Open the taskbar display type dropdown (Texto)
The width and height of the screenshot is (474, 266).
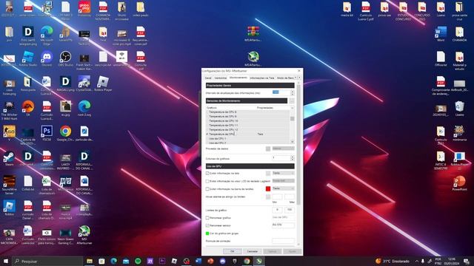[x=283, y=188]
